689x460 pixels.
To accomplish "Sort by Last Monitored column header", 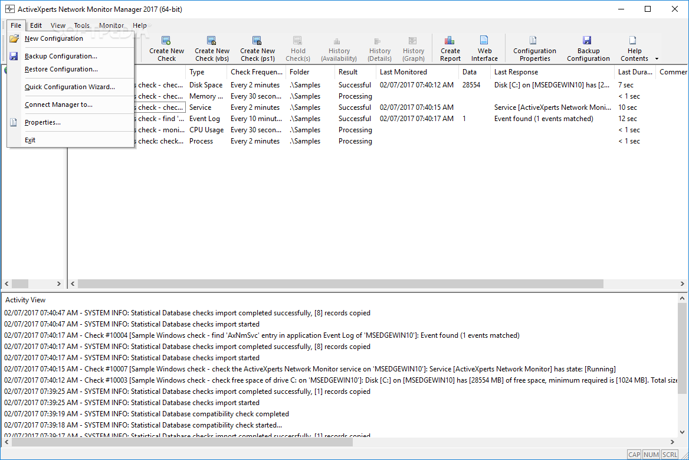I will click(x=417, y=72).
